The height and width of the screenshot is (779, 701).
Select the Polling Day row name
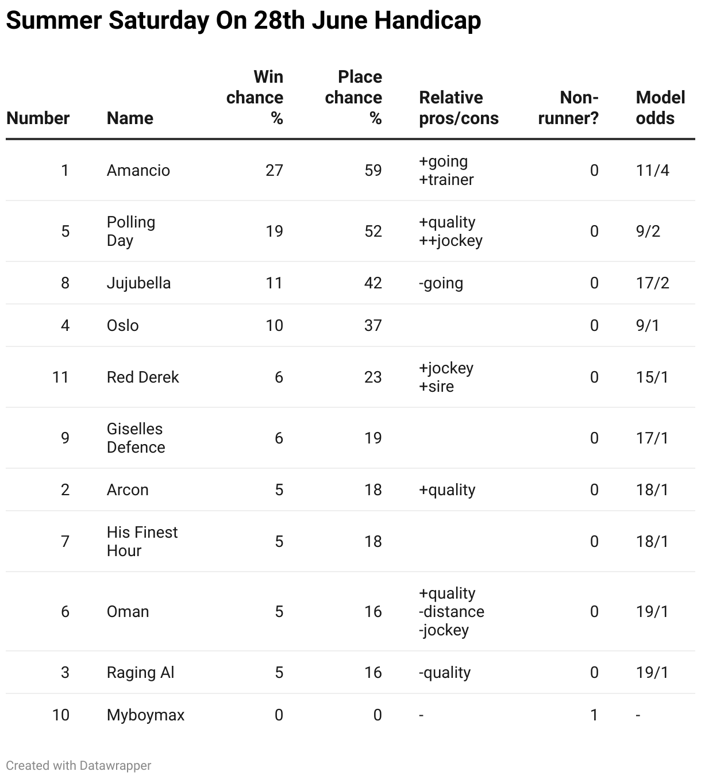point(131,232)
